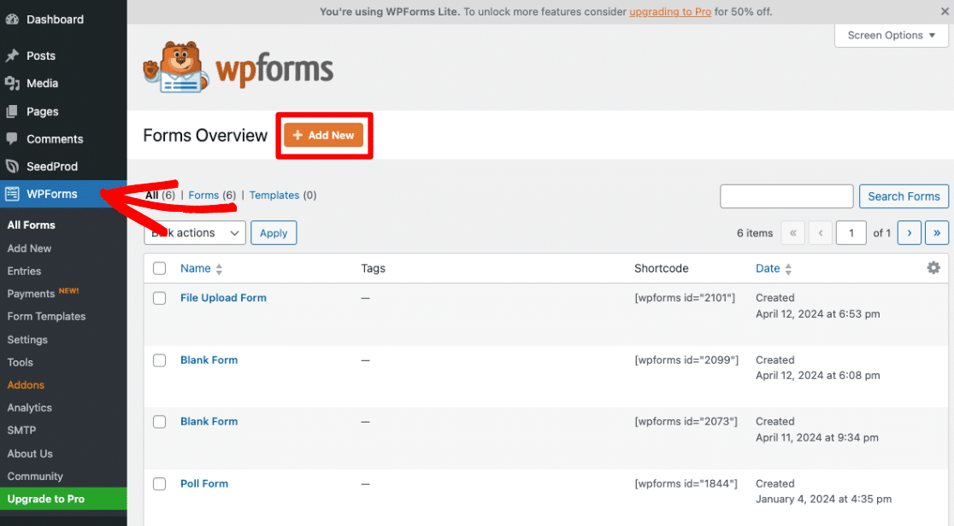Switch to the Templates filter tab
Image resolution: width=954 pixels, height=526 pixels.
tap(274, 195)
